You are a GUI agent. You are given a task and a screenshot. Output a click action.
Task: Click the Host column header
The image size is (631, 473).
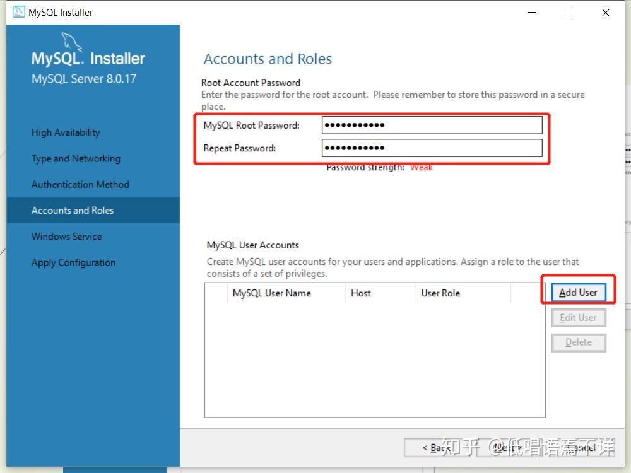361,293
